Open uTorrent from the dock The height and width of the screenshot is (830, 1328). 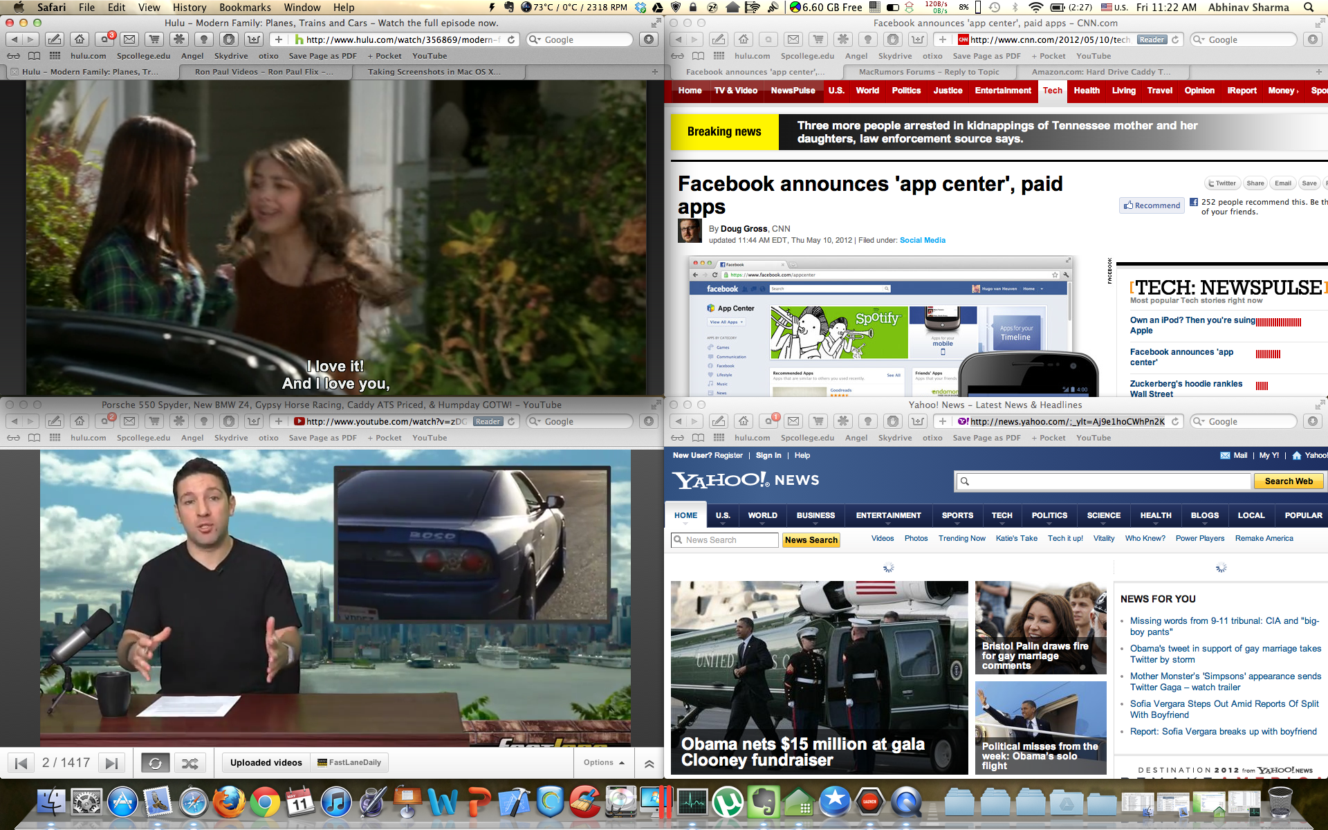[x=728, y=802]
